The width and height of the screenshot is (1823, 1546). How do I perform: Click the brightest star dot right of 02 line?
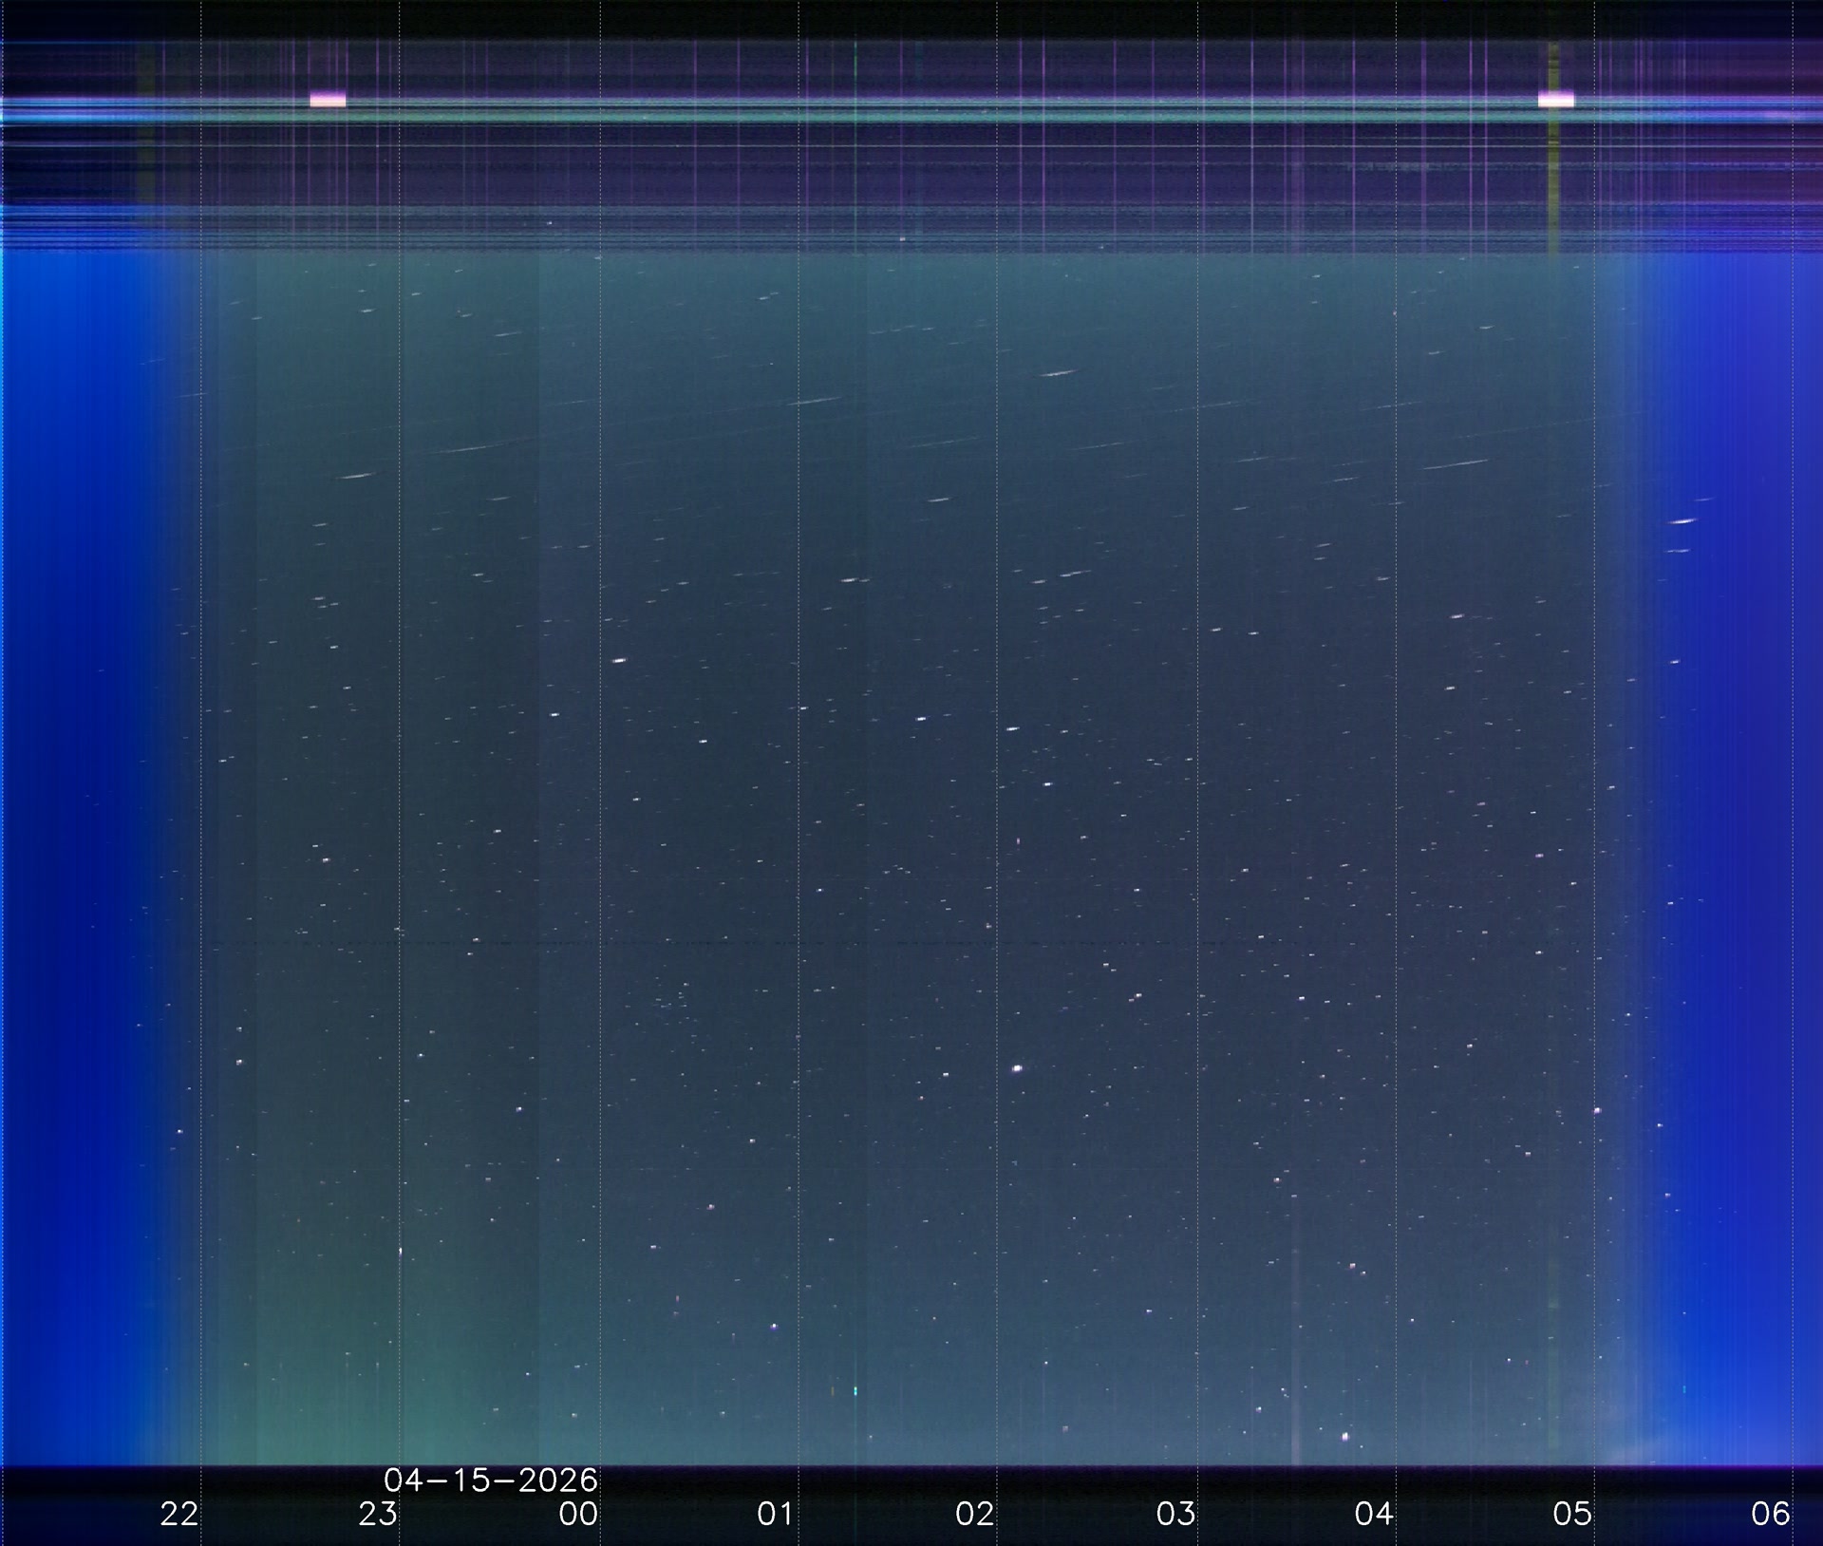pyautogui.click(x=1018, y=1068)
